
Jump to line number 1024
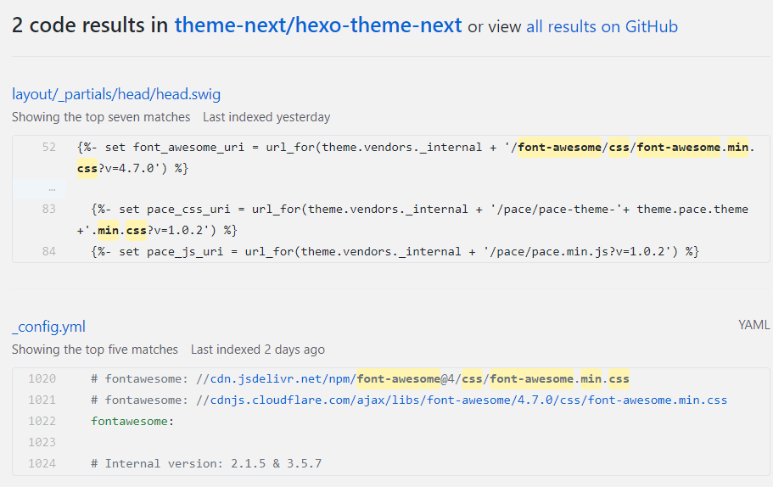[x=42, y=463]
